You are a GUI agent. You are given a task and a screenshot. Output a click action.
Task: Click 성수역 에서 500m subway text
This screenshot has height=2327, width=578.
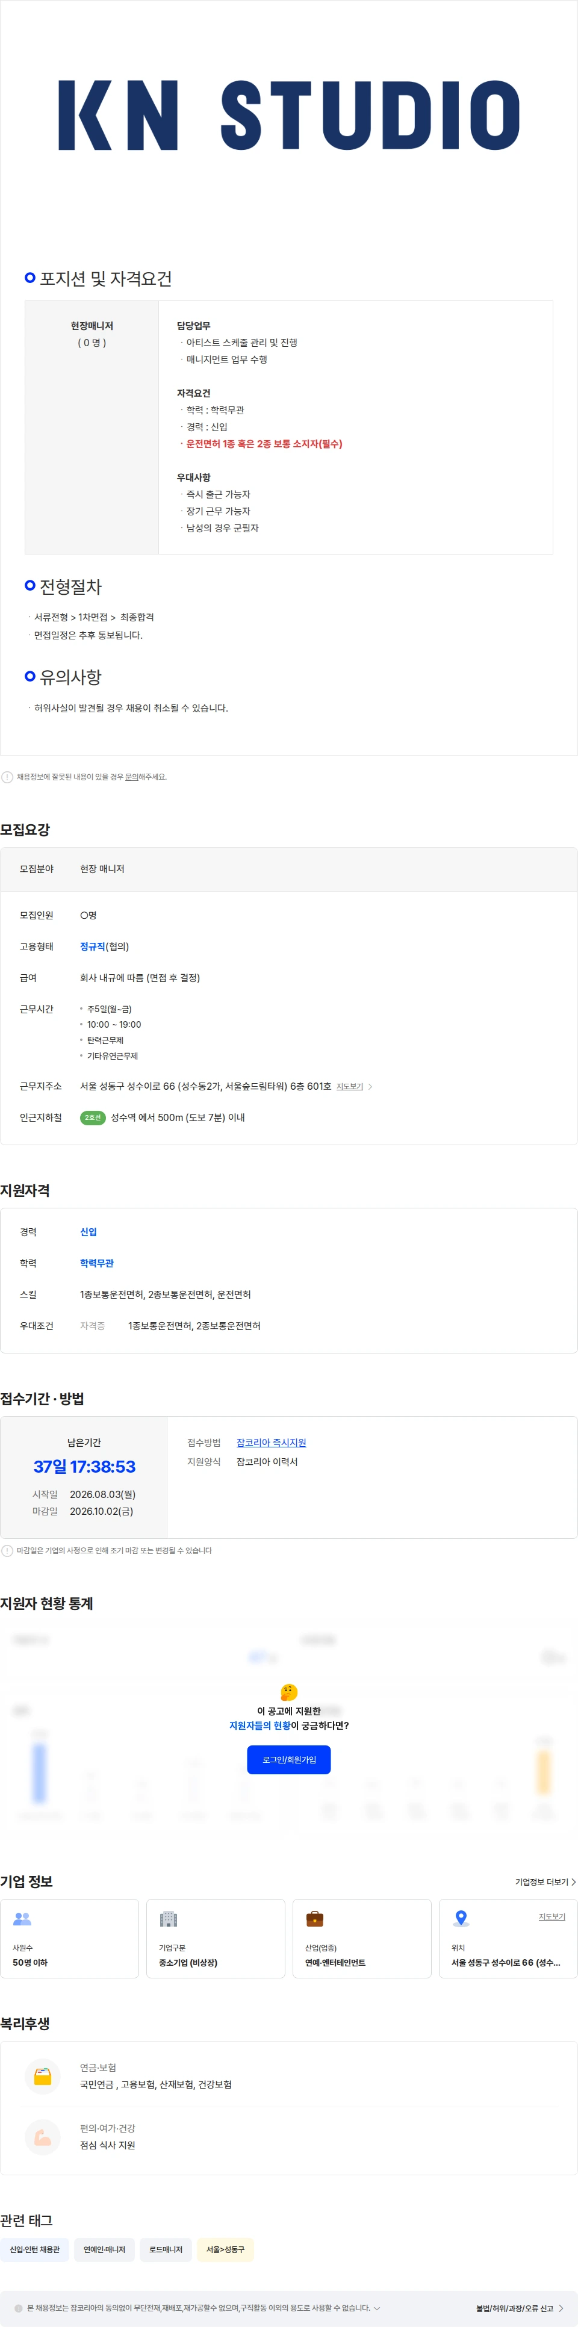[178, 1117]
